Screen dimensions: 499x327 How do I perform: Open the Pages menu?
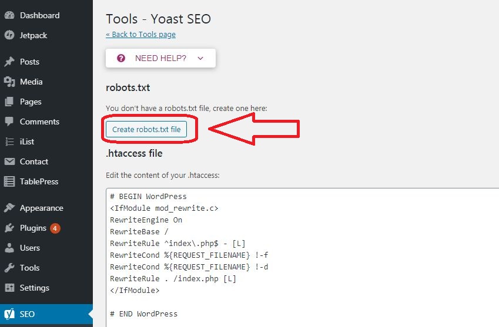pyautogui.click(x=46, y=102)
